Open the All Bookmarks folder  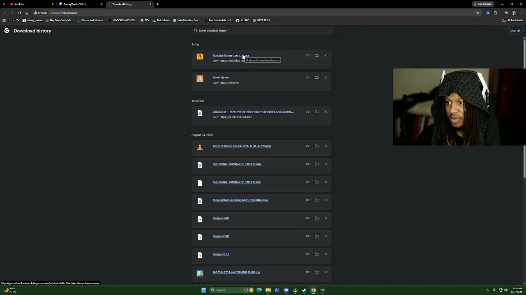(x=513, y=20)
